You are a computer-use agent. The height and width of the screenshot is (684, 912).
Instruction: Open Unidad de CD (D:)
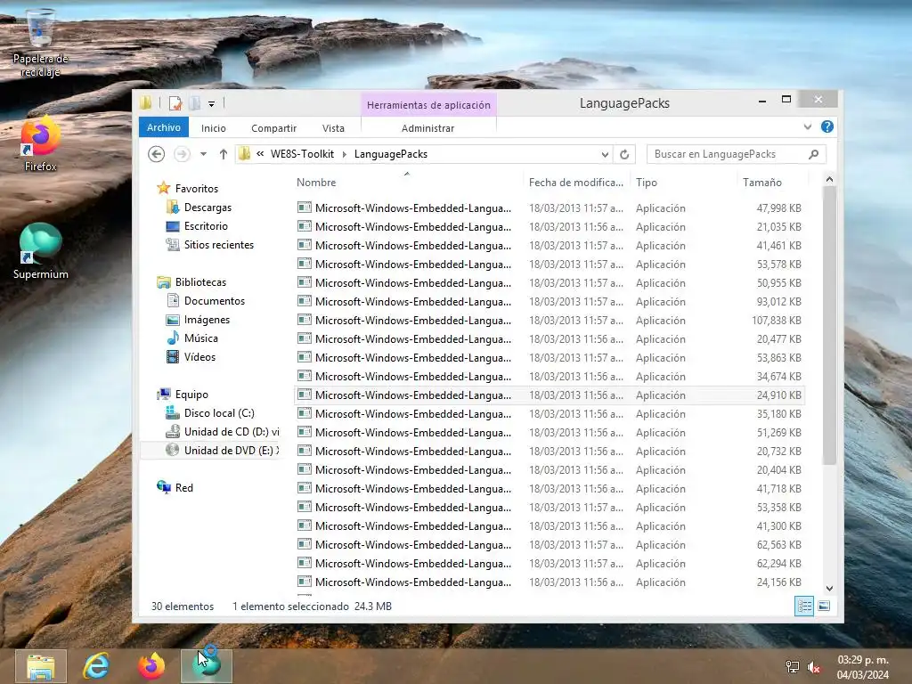(231, 432)
